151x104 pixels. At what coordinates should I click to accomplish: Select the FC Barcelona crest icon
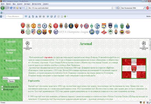click(x=45, y=32)
